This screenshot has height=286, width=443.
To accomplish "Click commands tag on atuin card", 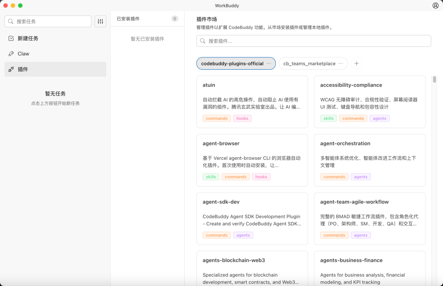I will click(x=217, y=118).
